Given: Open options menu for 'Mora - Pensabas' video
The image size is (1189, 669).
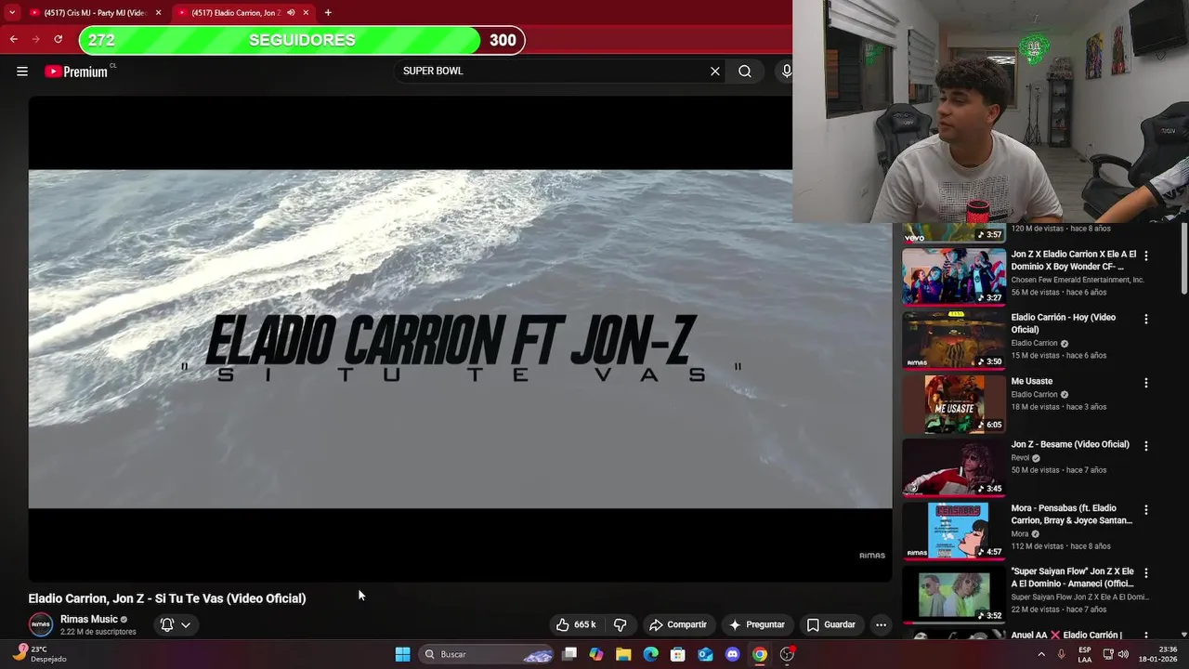Looking at the screenshot, I should [1146, 509].
